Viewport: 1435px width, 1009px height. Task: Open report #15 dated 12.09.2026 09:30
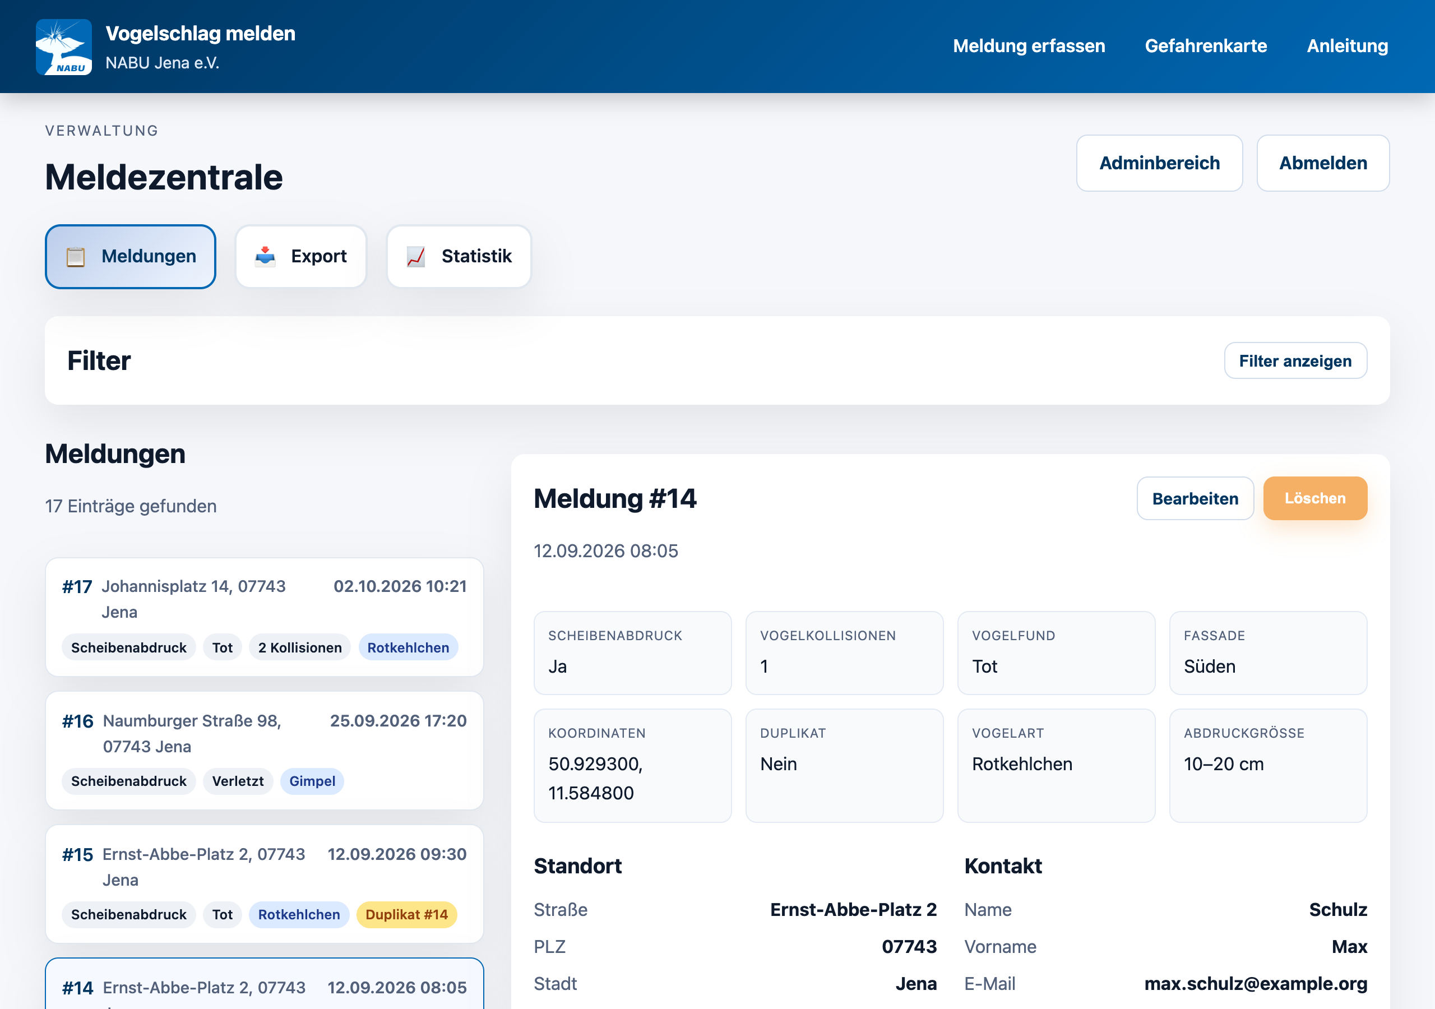pos(265,884)
